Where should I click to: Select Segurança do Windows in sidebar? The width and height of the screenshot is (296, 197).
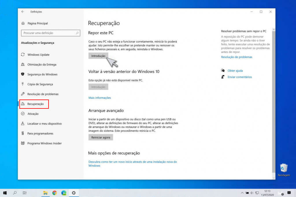42,74
